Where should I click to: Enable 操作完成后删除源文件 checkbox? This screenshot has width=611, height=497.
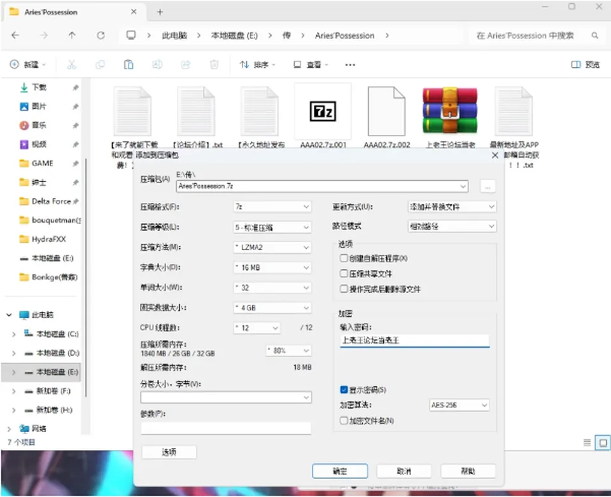344,289
